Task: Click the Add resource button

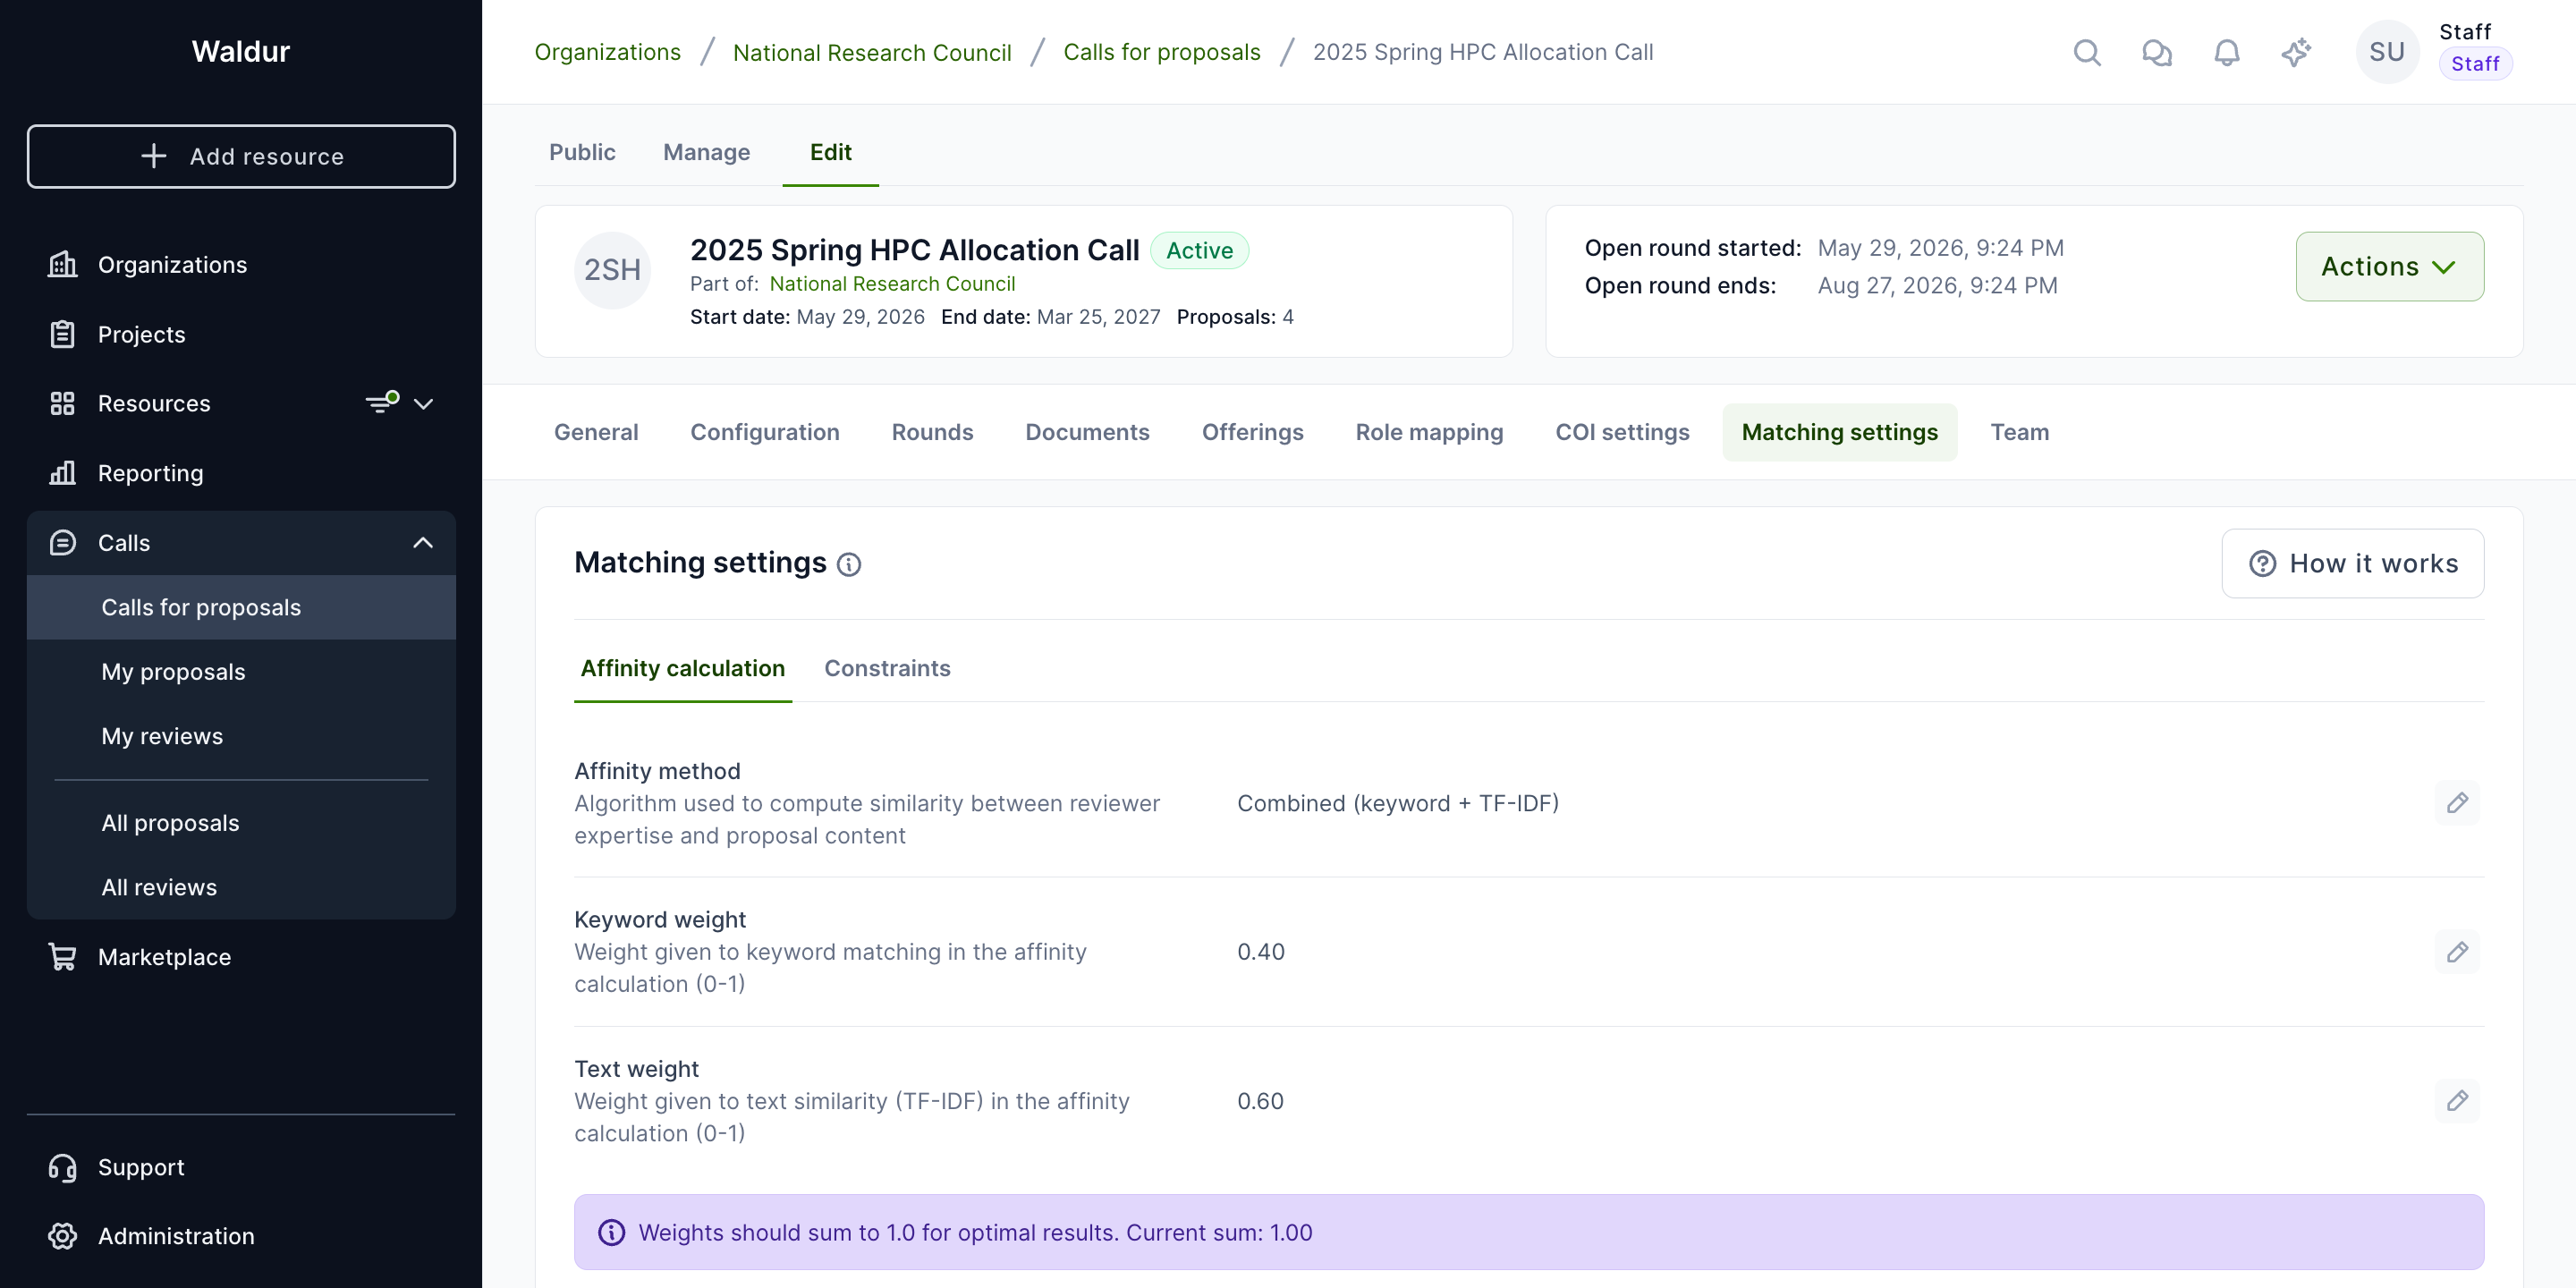Action: point(241,156)
